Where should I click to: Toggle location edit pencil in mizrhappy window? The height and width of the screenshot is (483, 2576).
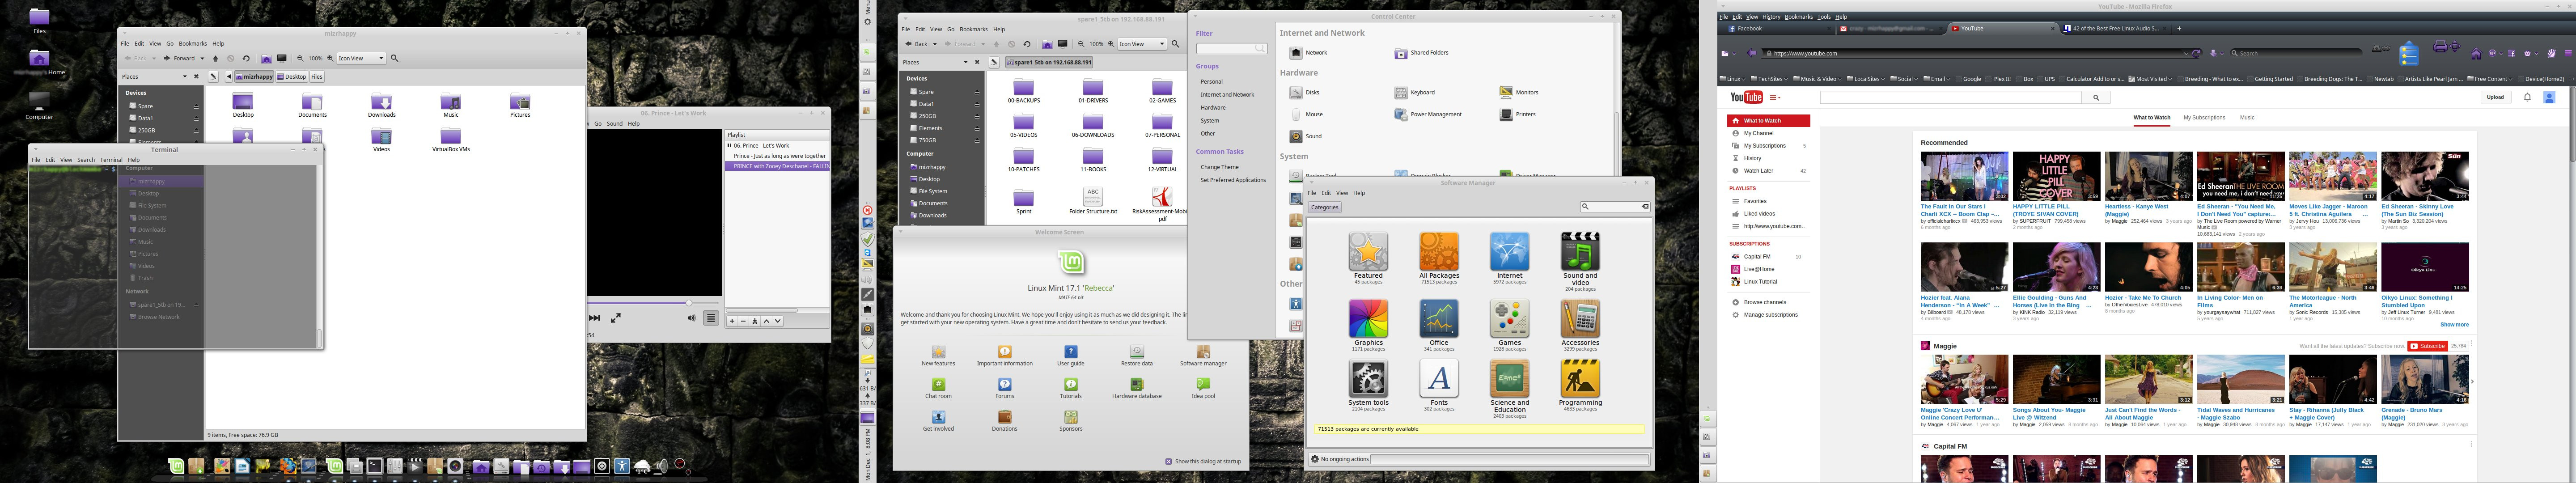click(213, 76)
